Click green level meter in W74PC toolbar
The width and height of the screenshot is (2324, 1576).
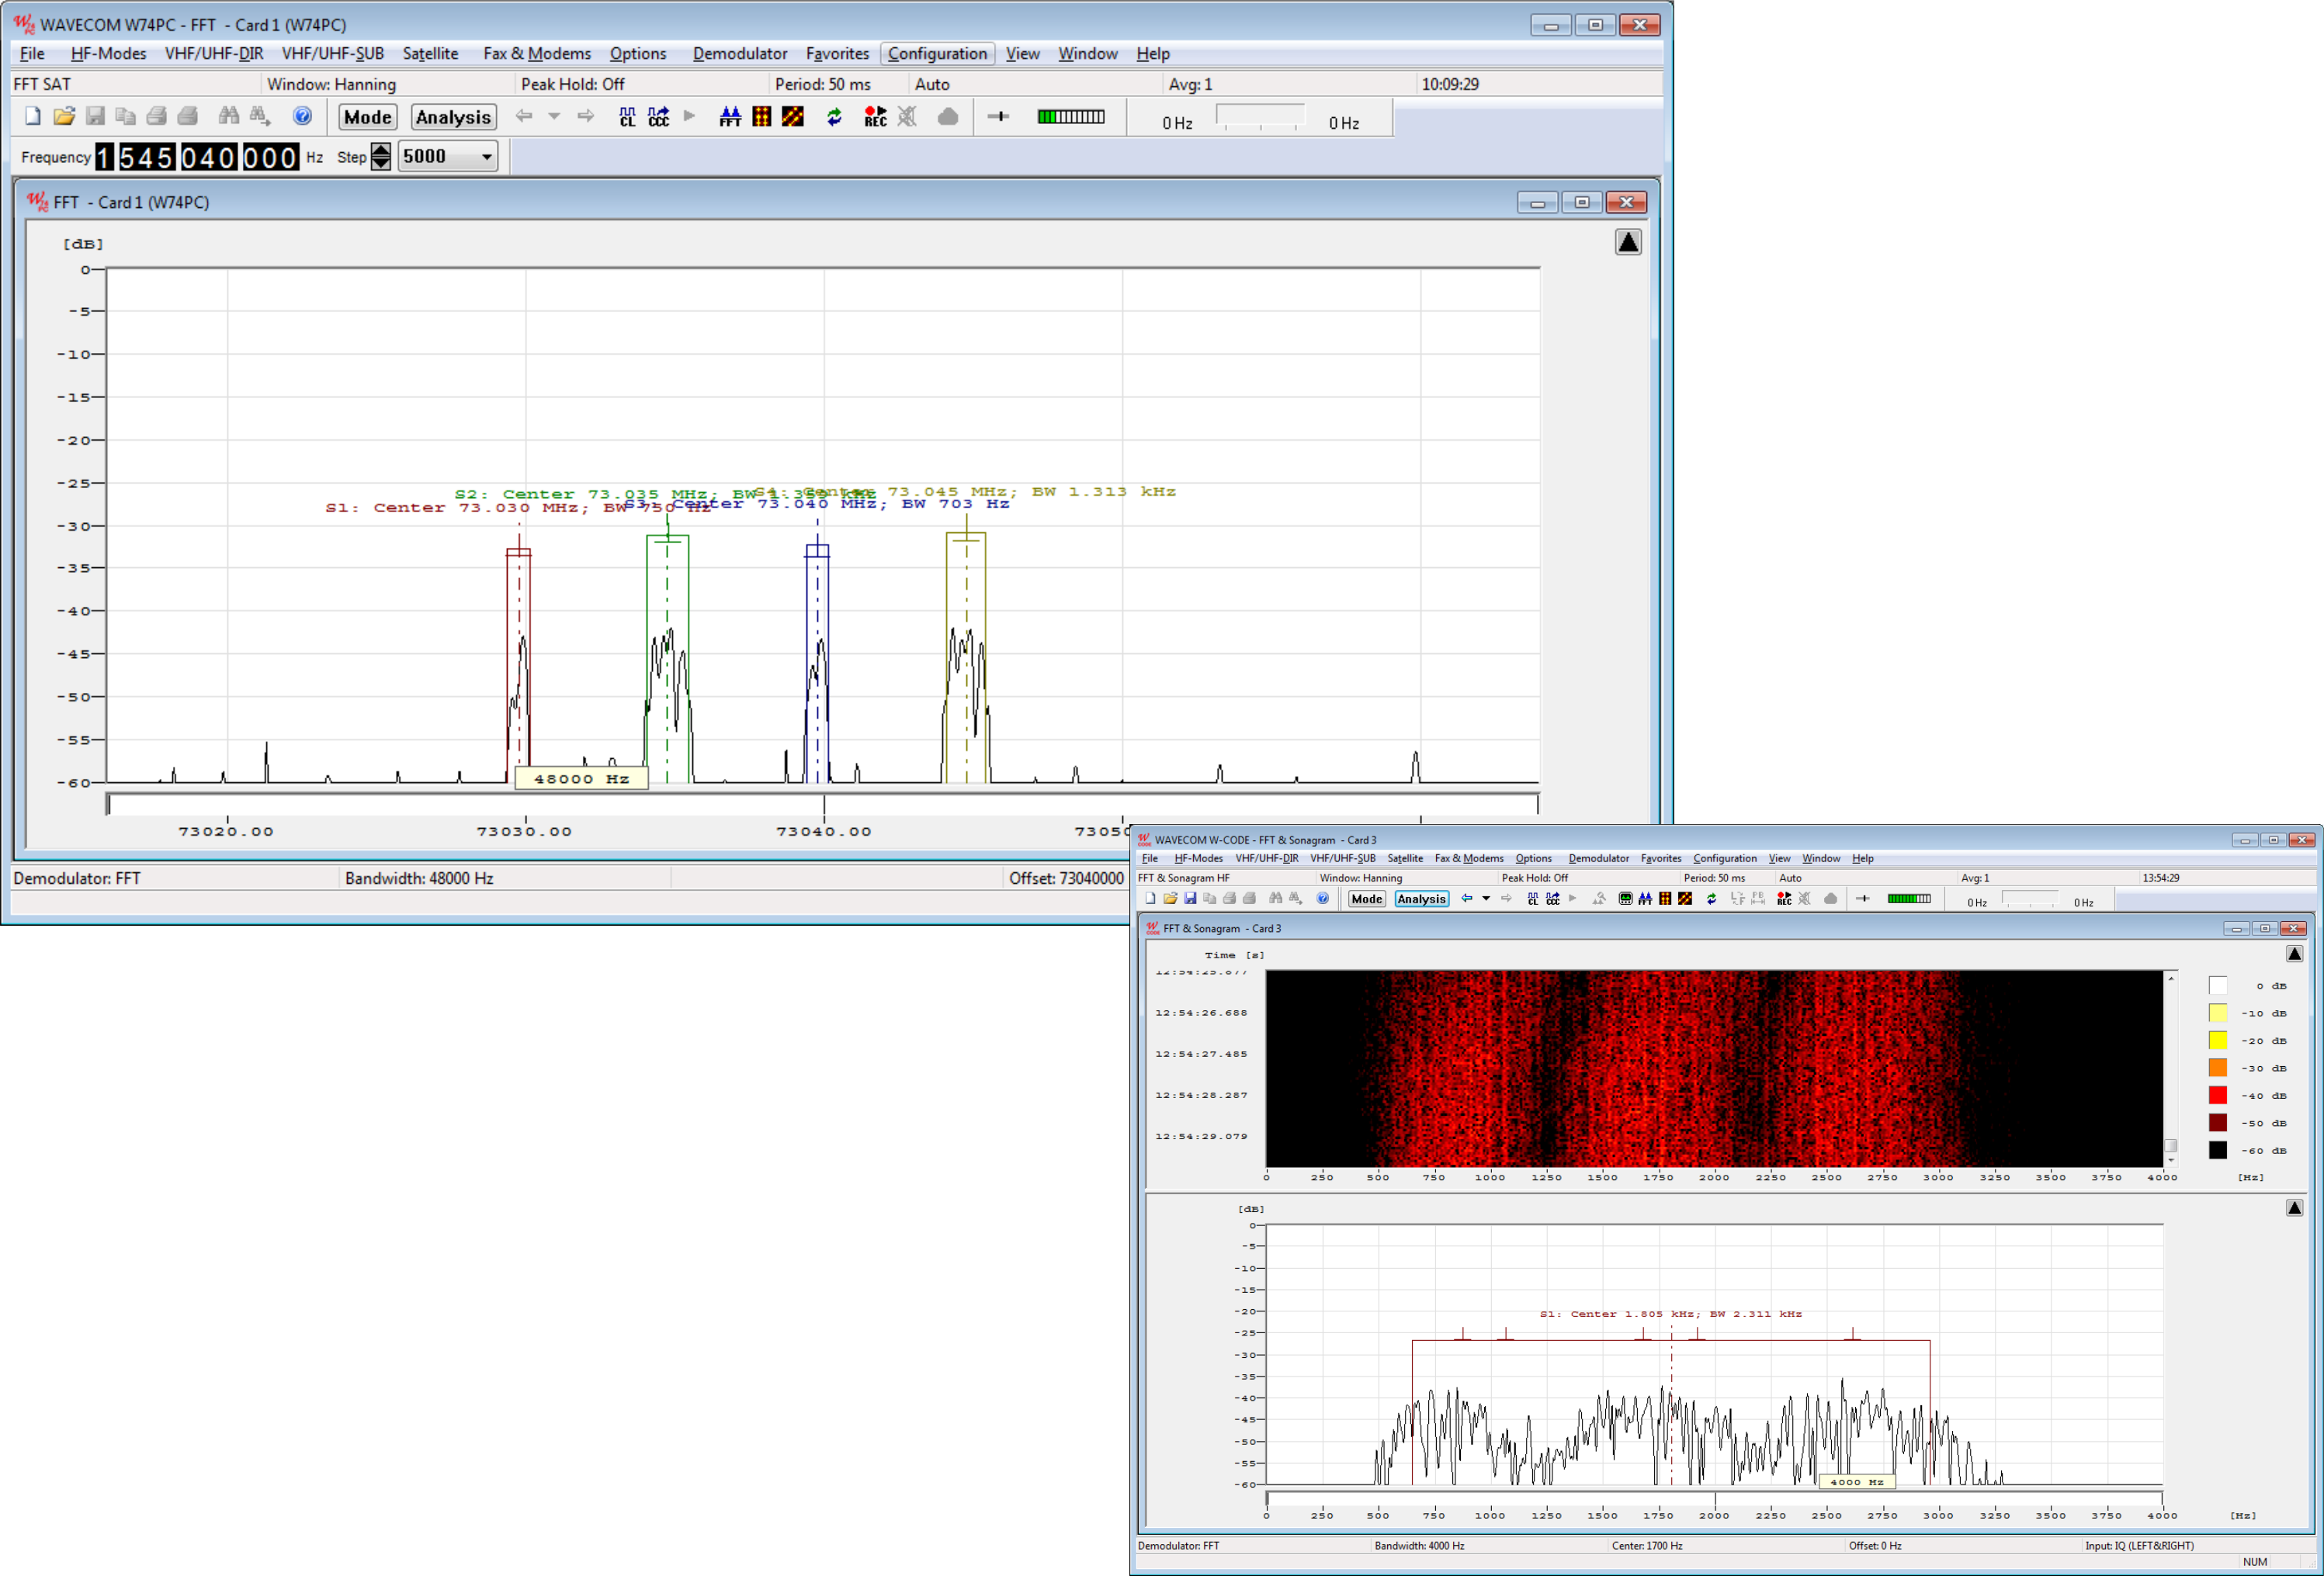click(x=1071, y=117)
